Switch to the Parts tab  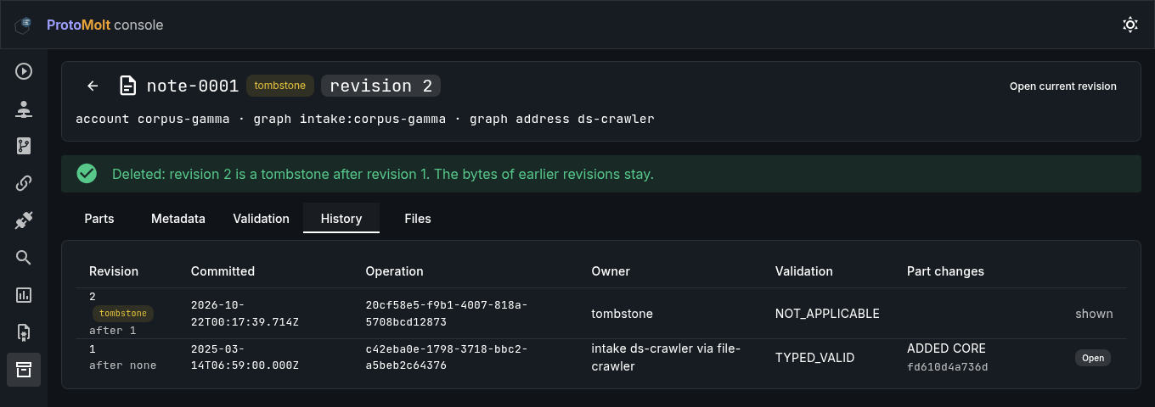(99, 219)
